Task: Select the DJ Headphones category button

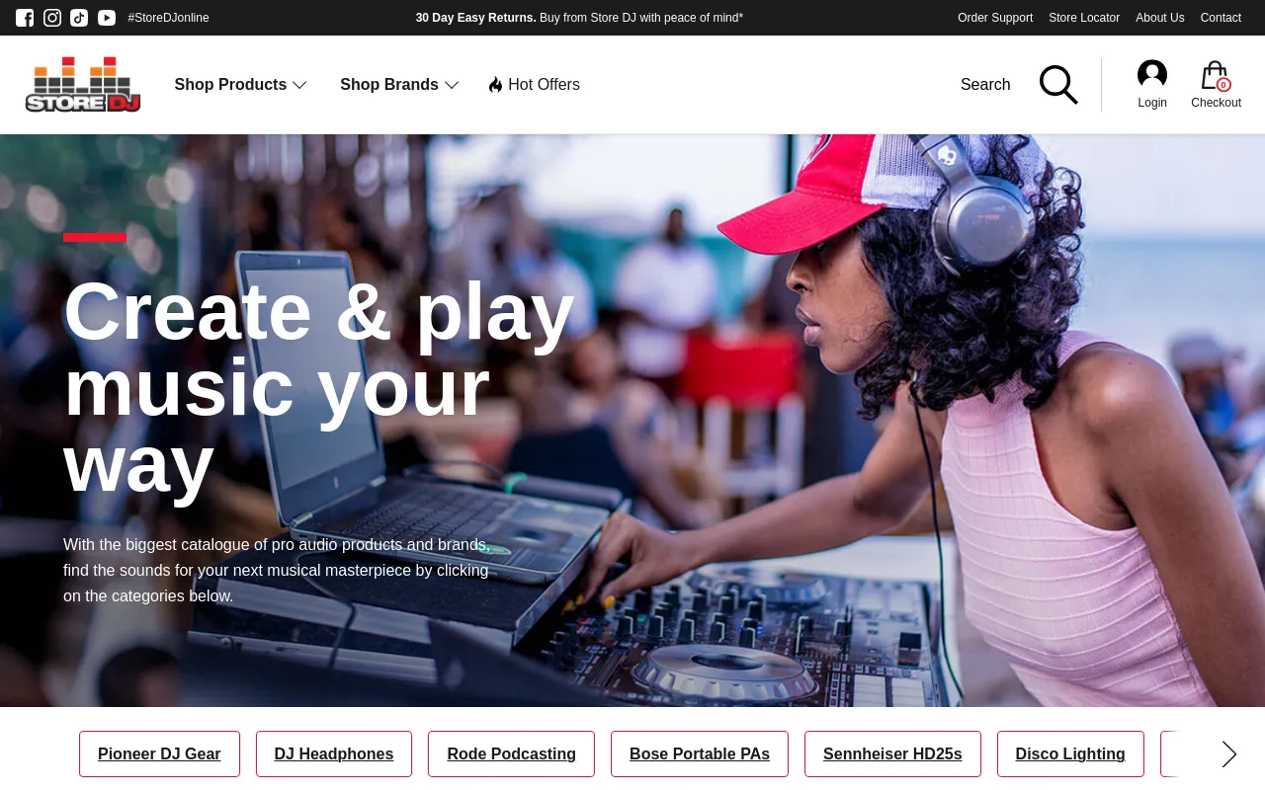Action: (334, 754)
